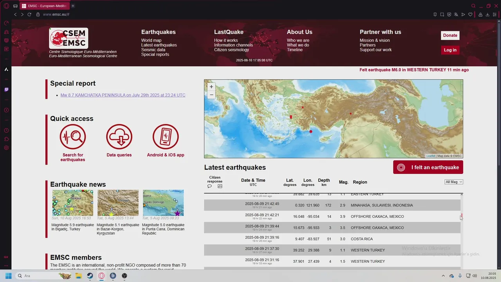Open the Opera GX menu logo
The image size is (501, 282).
(x=6, y=6)
